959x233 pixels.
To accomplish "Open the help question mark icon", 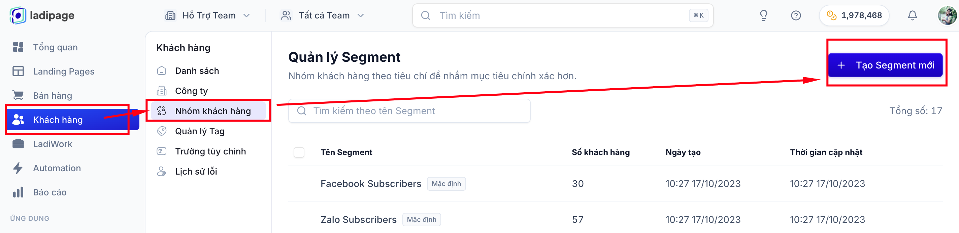I will [796, 15].
